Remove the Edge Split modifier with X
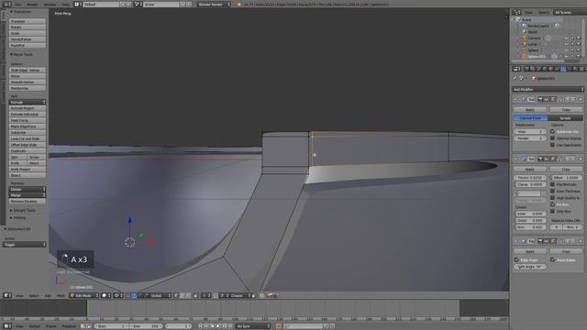Viewport: 587px width, 330px height. click(581, 241)
